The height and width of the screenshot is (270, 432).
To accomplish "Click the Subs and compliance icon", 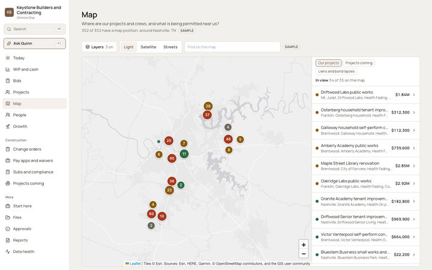I will [x=8, y=172].
